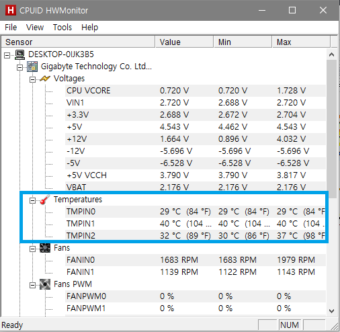Click the FANIN0 max value 1979 RPM

click(296, 260)
